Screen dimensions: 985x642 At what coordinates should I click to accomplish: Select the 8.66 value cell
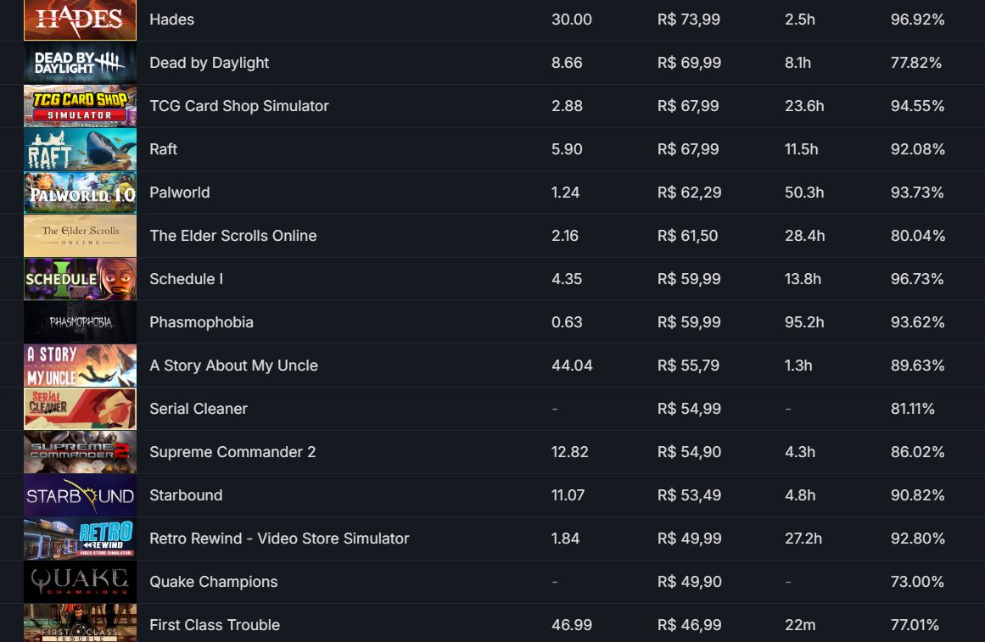point(567,63)
